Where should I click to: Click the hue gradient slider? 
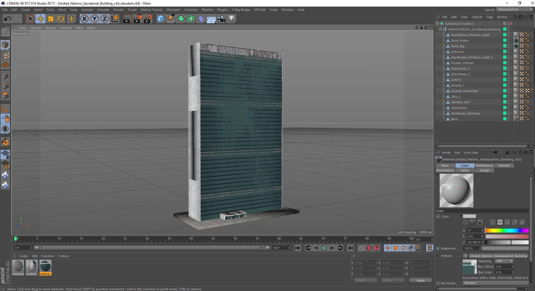coord(507,230)
